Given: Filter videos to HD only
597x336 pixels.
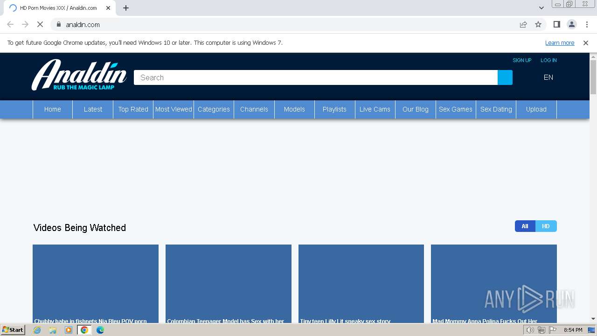Looking at the screenshot, I should 546,226.
